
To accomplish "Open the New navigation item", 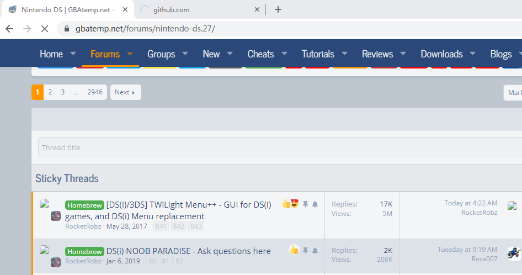I will pyautogui.click(x=211, y=54).
